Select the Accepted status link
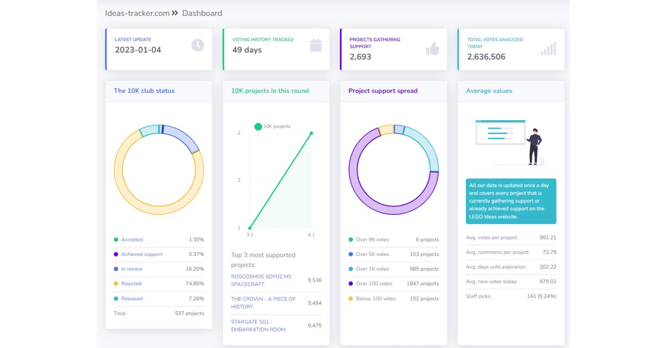The width and height of the screenshot is (666, 348). pos(132,240)
